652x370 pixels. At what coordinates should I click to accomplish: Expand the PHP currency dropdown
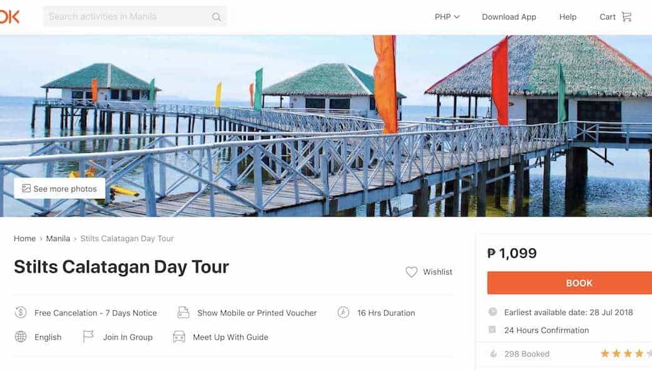(447, 17)
